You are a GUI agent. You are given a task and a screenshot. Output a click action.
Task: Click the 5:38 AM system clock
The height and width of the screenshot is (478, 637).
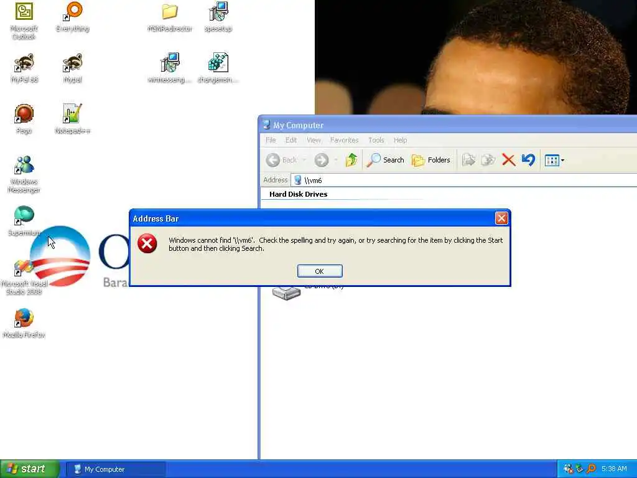(x=614, y=469)
